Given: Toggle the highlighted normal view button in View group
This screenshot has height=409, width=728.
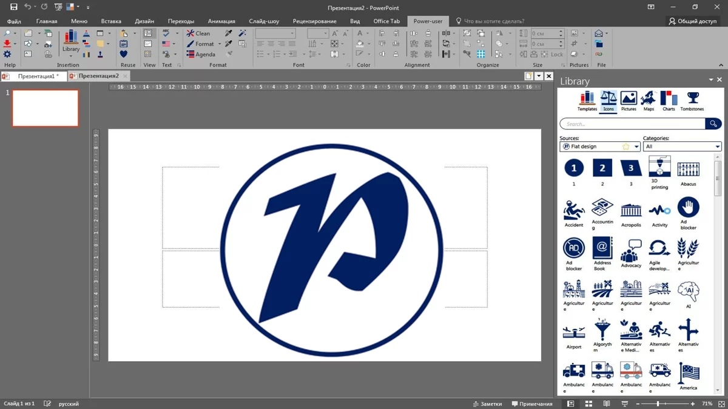Looking at the screenshot, I should tap(148, 33).
